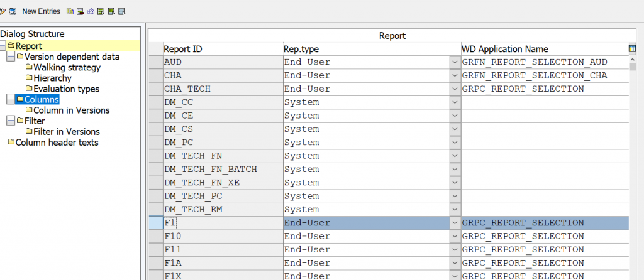The height and width of the screenshot is (280, 644).
Task: Select the row marker for F10 entry
Action: 156,236
